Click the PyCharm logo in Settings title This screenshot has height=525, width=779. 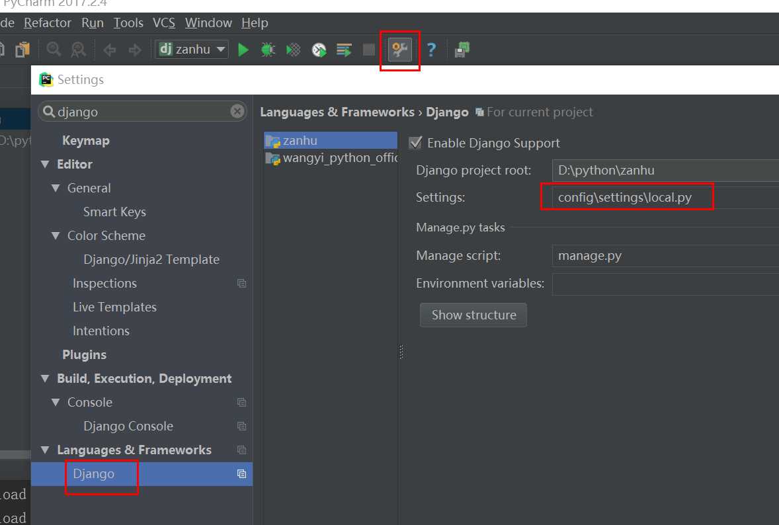tap(46, 79)
